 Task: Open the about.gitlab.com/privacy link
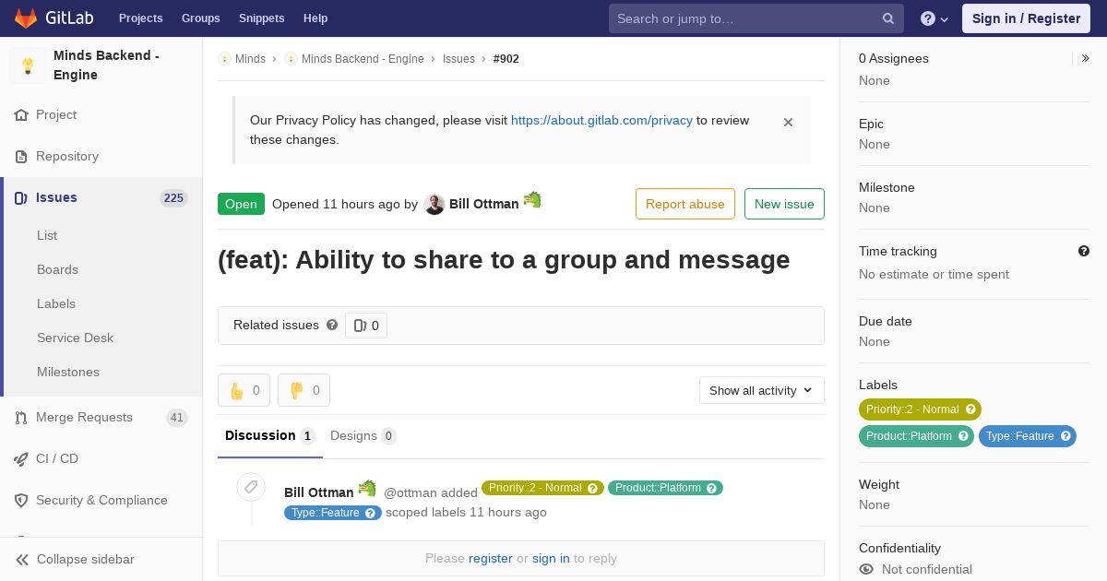coord(601,120)
